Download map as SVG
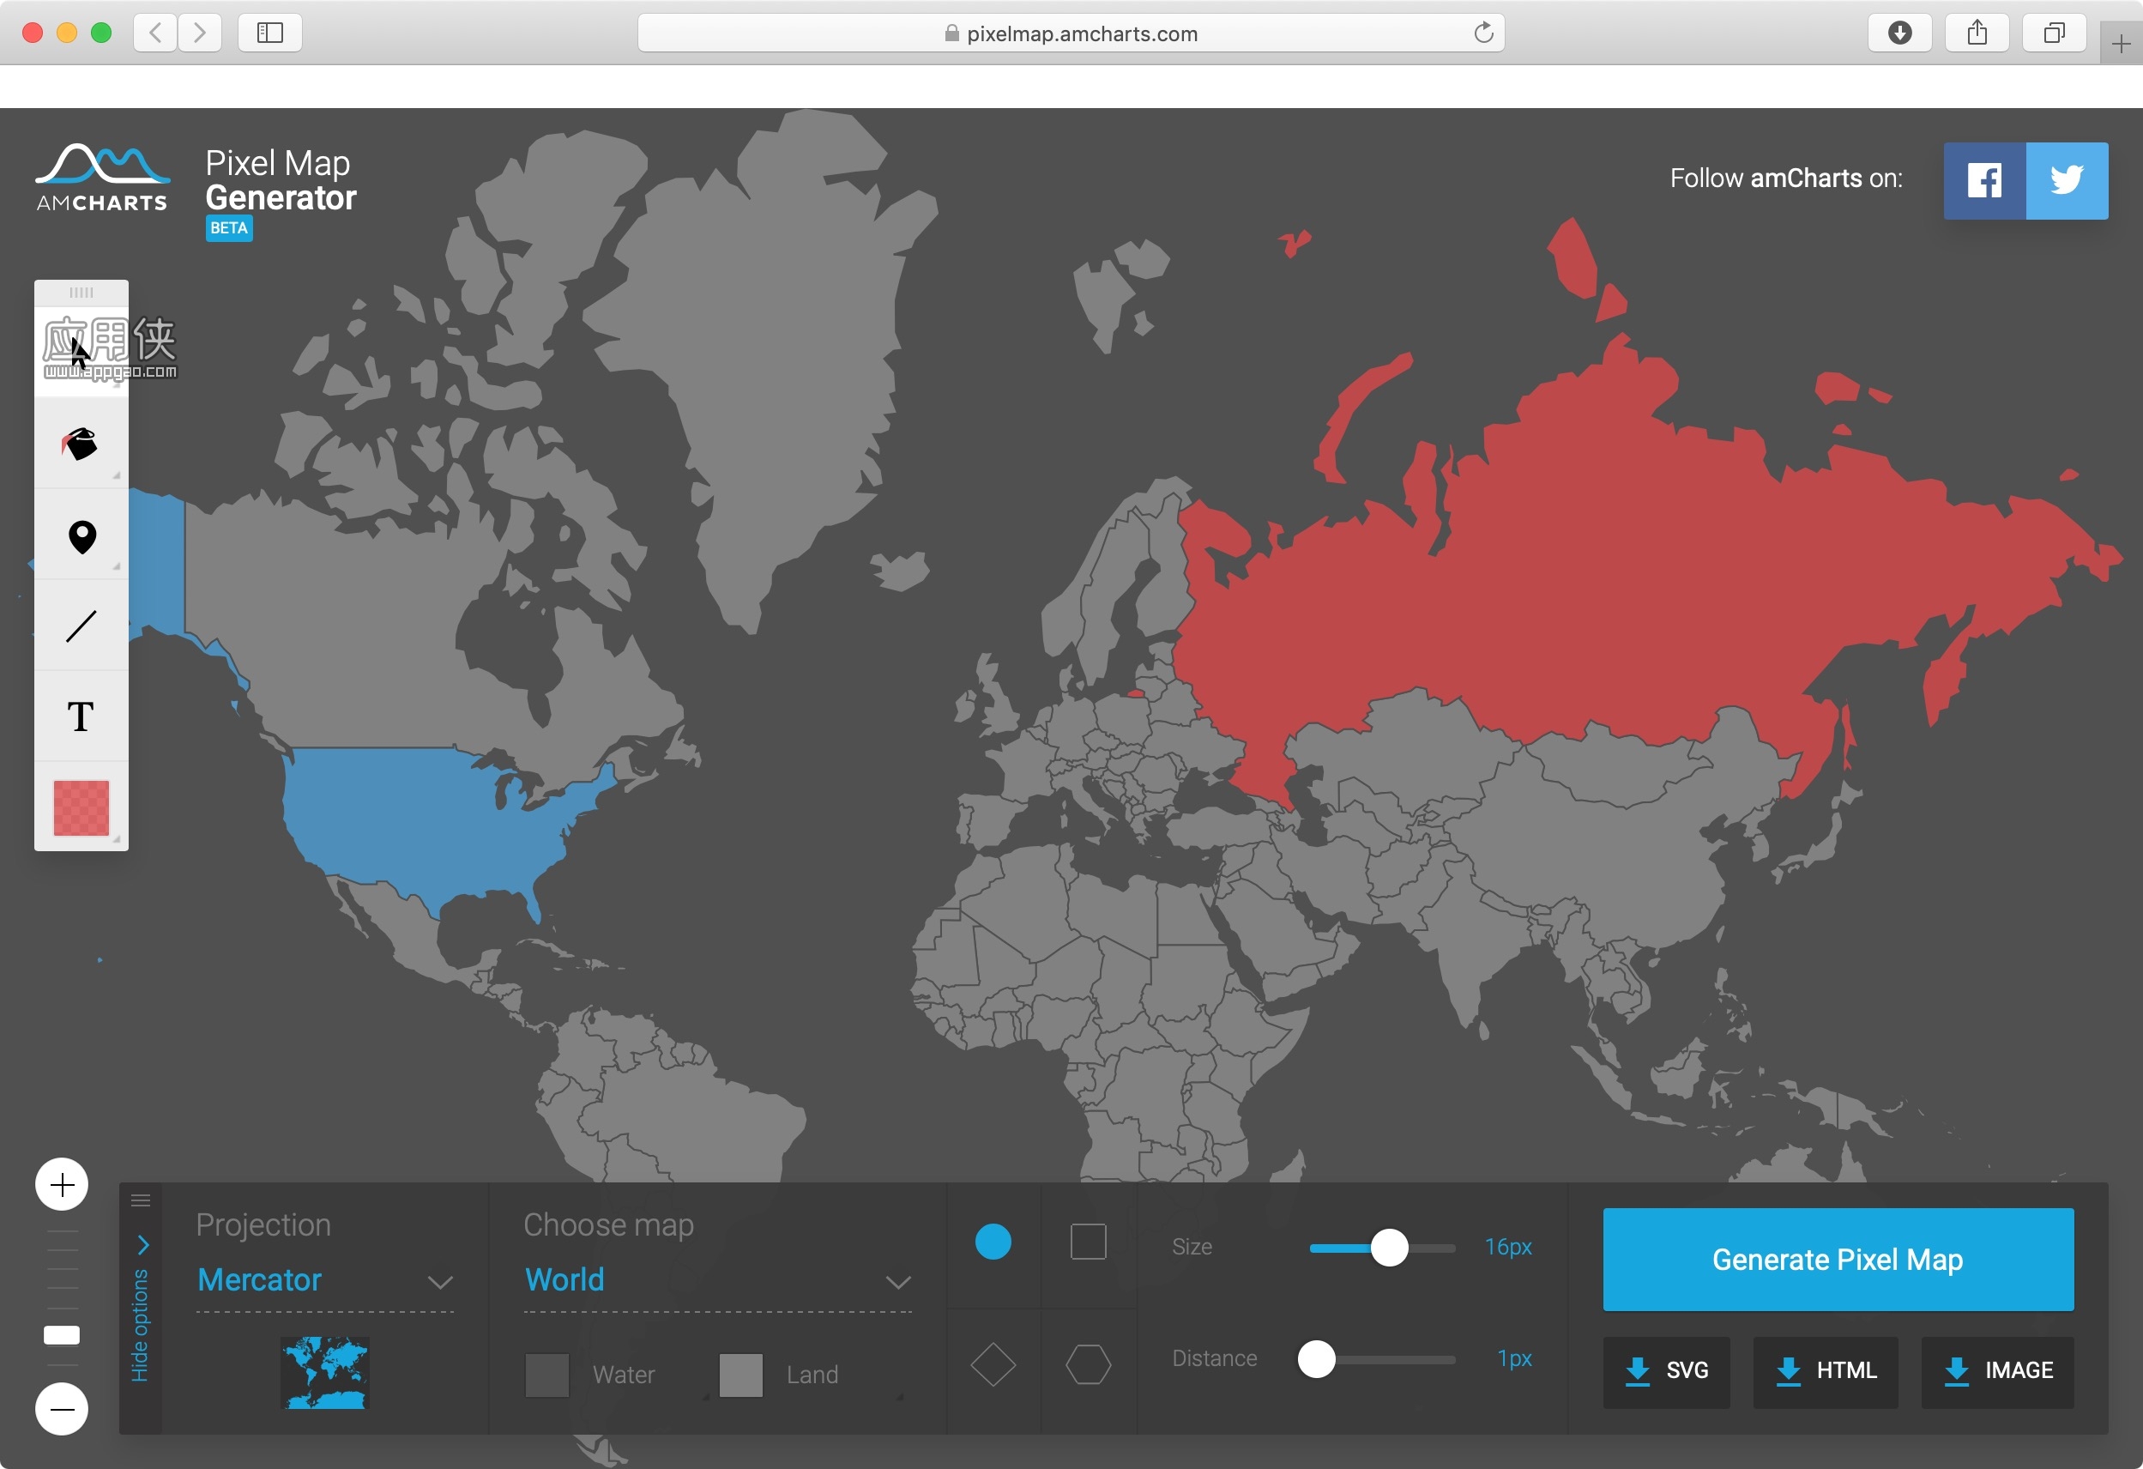The width and height of the screenshot is (2143, 1469). click(1666, 1371)
